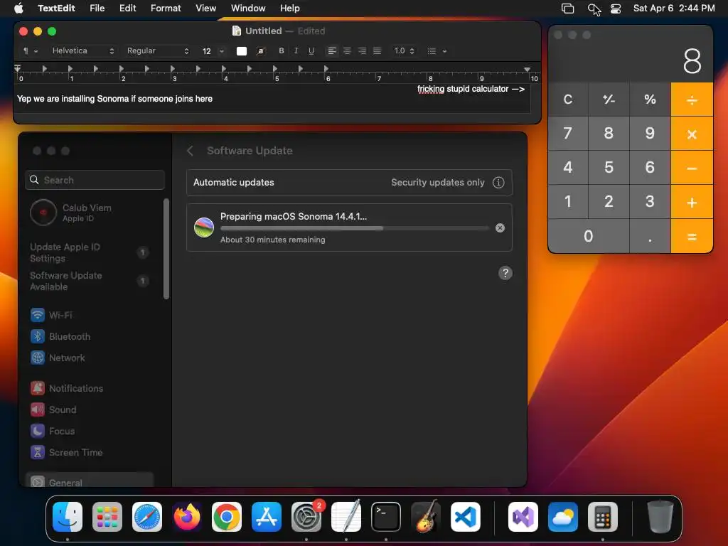Click the divide key on Calculator
Screen dimensions: 728x546
coord(692,100)
